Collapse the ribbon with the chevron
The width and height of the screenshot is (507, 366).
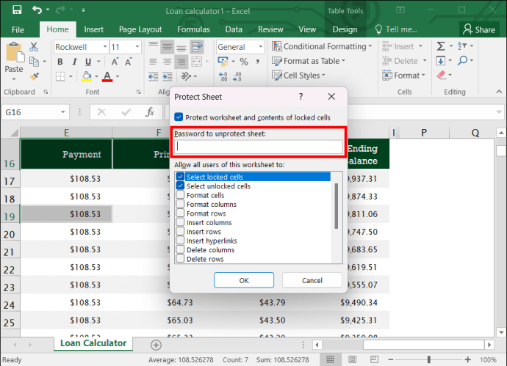pos(499,92)
